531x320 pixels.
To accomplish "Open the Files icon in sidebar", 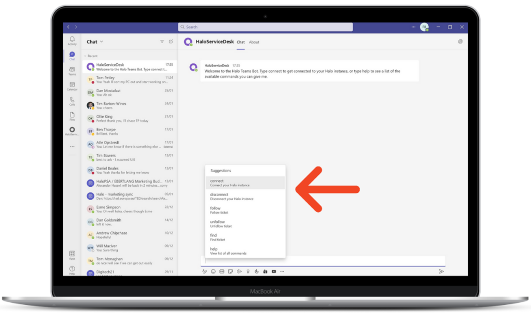I will tap(72, 116).
